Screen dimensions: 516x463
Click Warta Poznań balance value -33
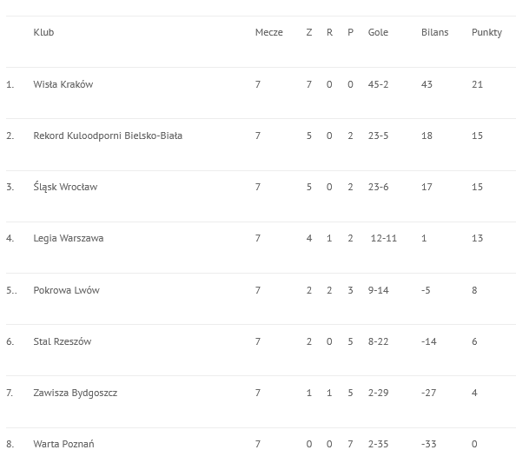429,444
